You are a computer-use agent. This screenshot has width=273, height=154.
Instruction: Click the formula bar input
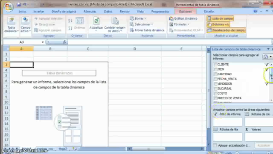[x=170, y=42]
